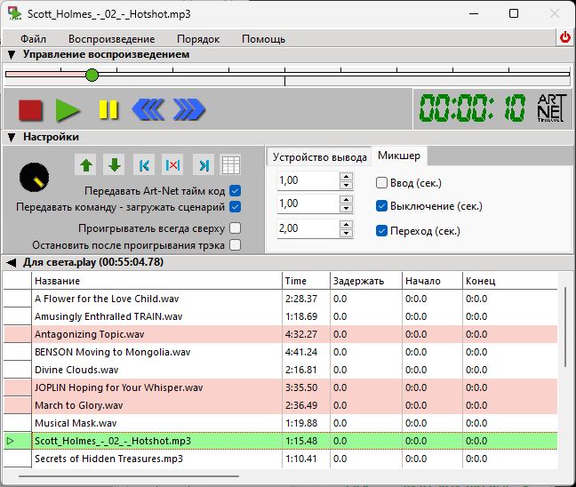
Task: Turn the black volume knob
Action: 34,178
